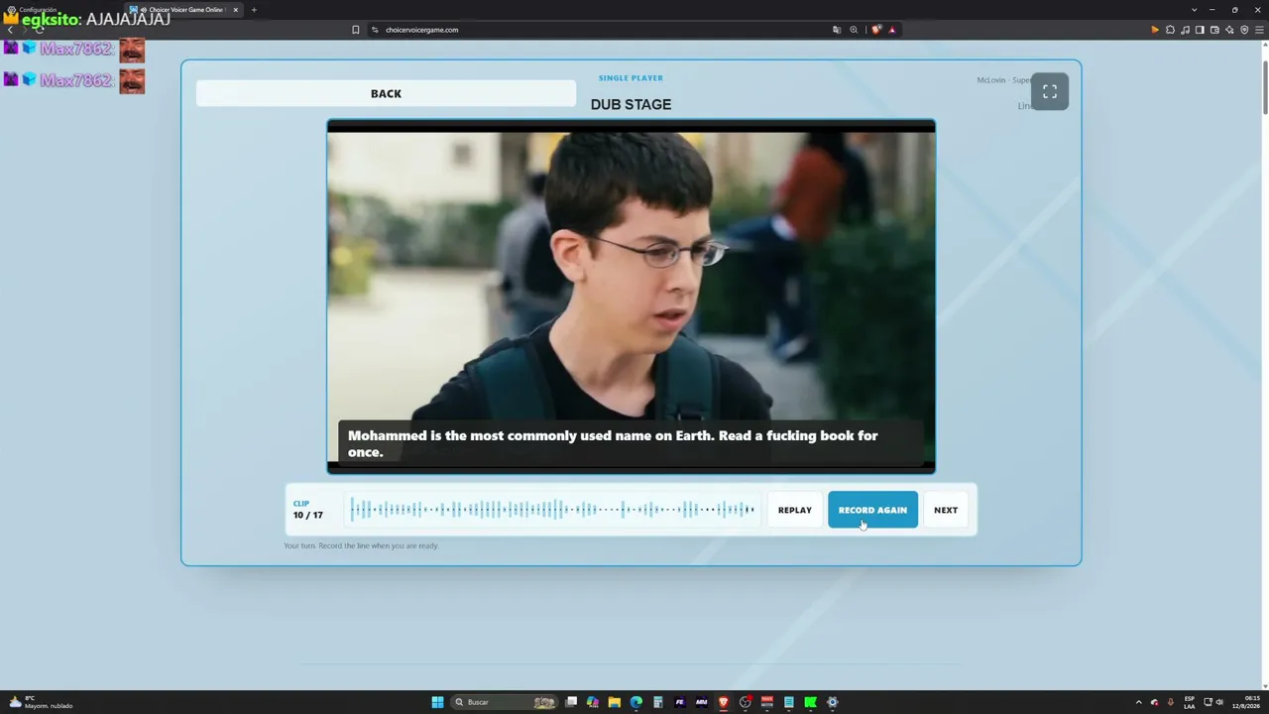Open File Explorer from the taskbar

[x=615, y=702]
